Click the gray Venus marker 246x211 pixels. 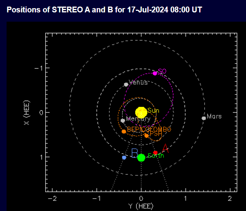click(126, 85)
